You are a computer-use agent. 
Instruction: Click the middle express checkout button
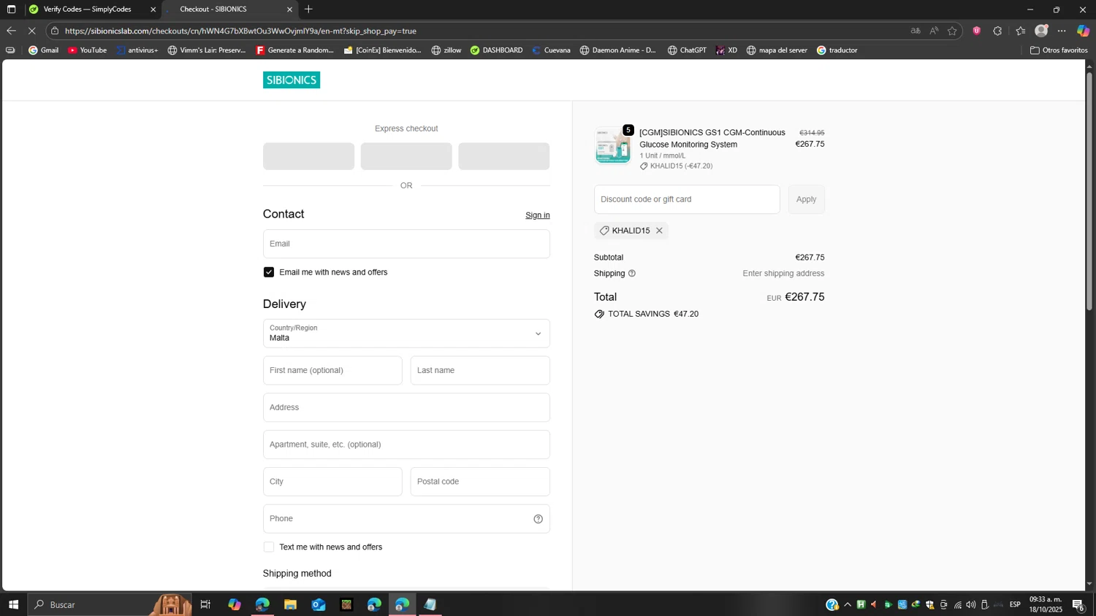click(x=406, y=156)
